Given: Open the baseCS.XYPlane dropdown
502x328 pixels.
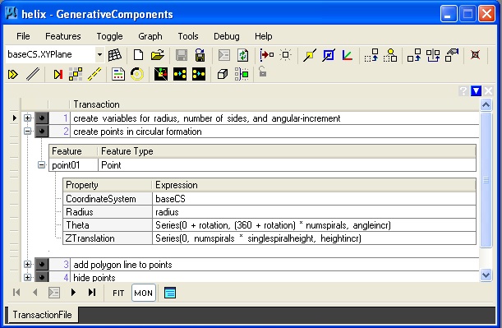Looking at the screenshot, I should click(x=99, y=54).
